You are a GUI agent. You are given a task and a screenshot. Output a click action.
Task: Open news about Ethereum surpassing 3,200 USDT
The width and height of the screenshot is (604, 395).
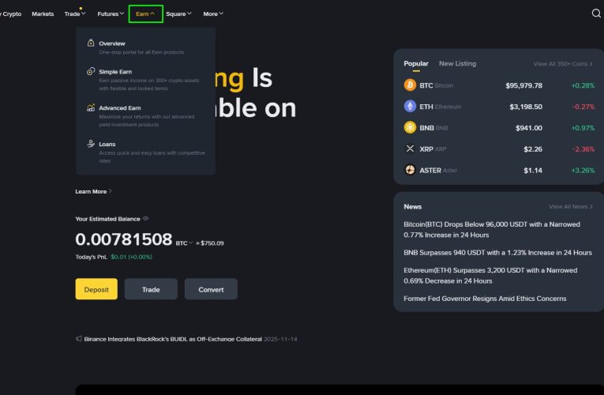pyautogui.click(x=490, y=275)
